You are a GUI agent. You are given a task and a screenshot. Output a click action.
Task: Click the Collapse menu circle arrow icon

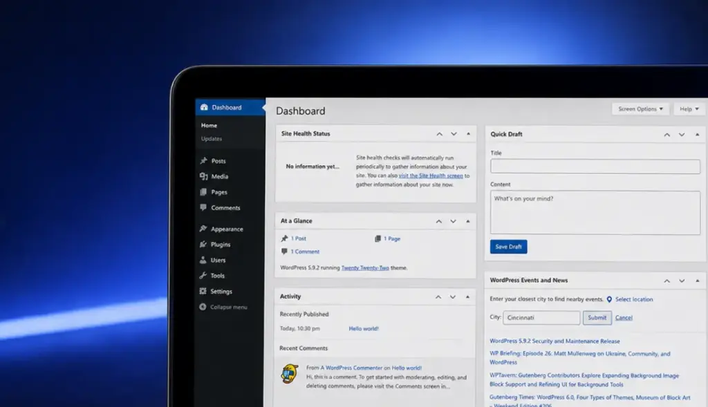click(203, 307)
